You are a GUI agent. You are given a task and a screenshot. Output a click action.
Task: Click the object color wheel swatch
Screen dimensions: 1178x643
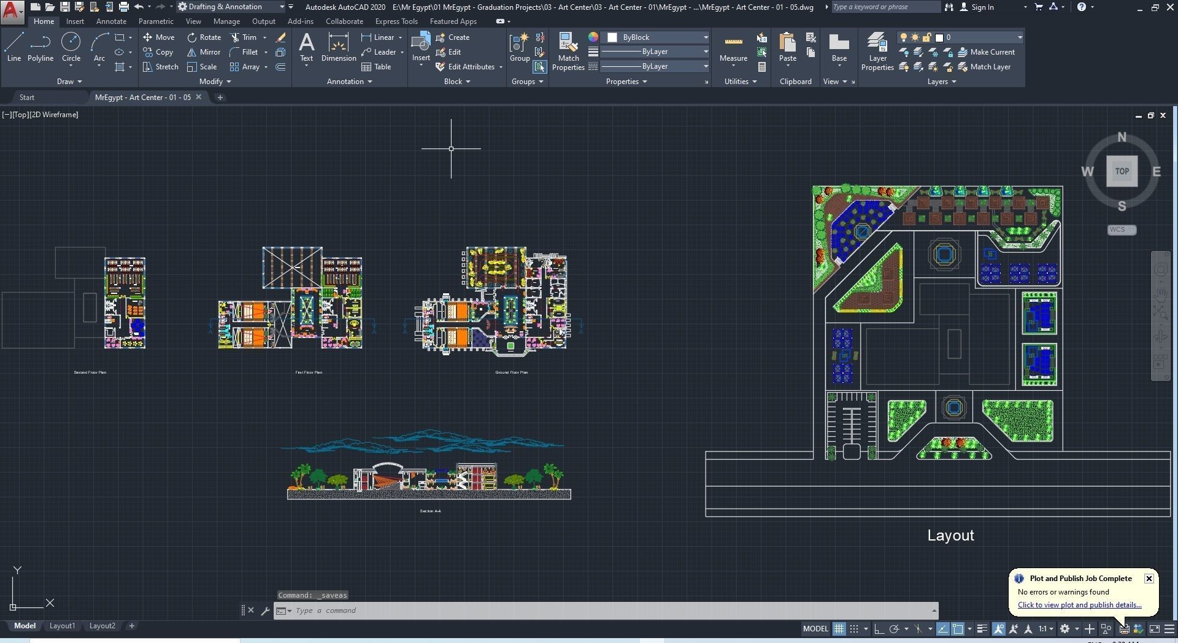(593, 37)
